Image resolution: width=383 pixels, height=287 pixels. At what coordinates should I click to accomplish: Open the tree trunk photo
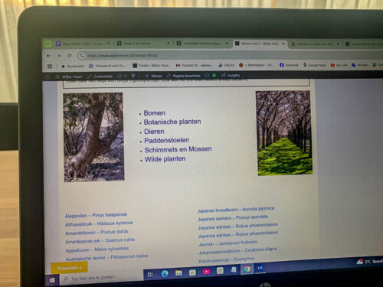pos(93,137)
